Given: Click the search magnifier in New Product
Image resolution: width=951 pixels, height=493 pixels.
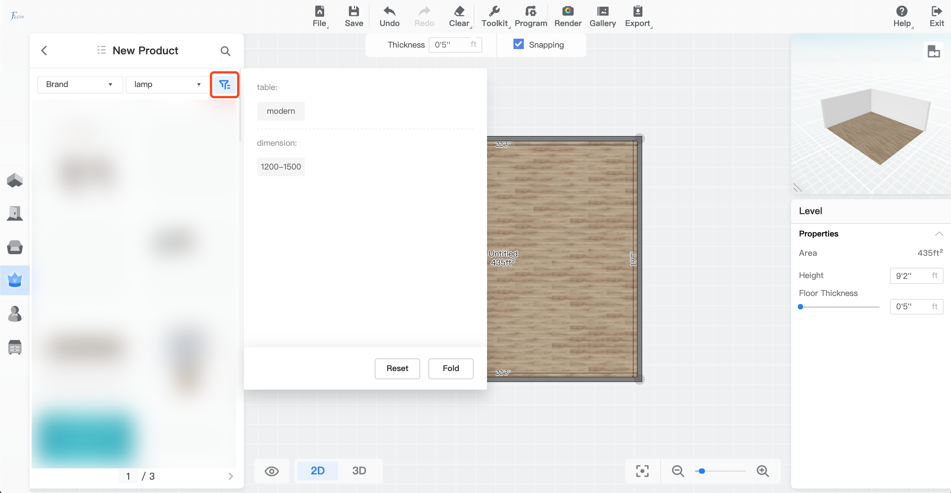Looking at the screenshot, I should point(225,51).
